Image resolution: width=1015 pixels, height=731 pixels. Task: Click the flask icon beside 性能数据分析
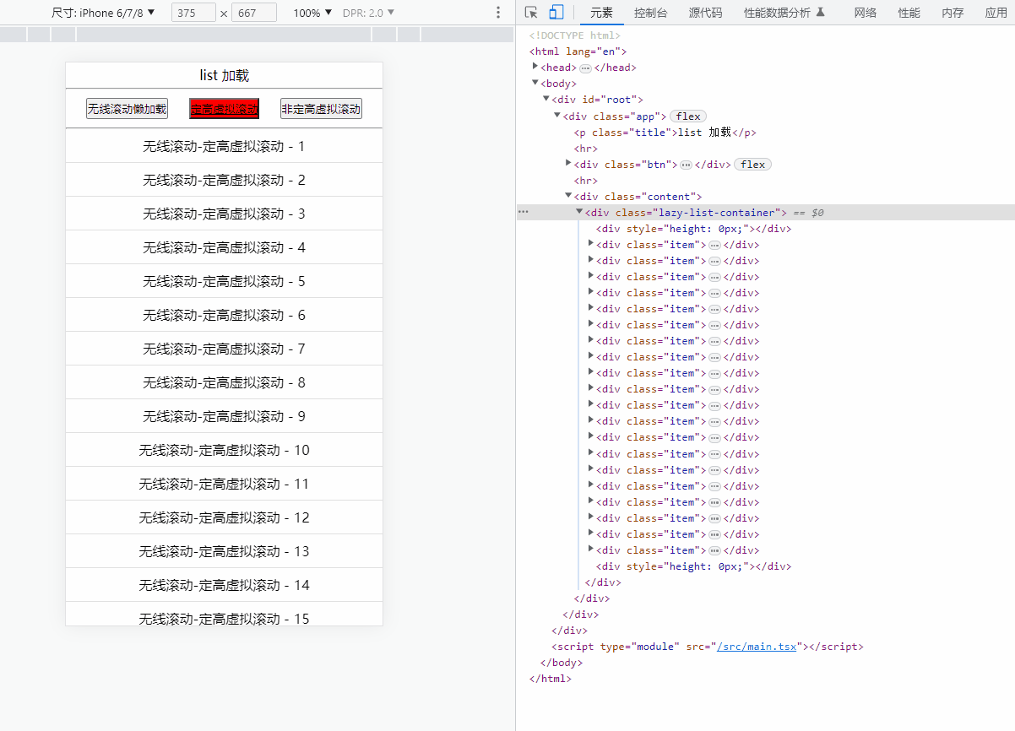pyautogui.click(x=820, y=13)
